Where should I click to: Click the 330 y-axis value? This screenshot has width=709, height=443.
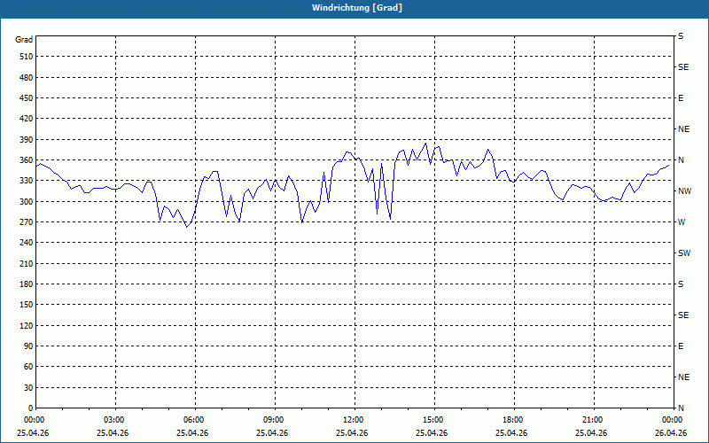(27, 182)
